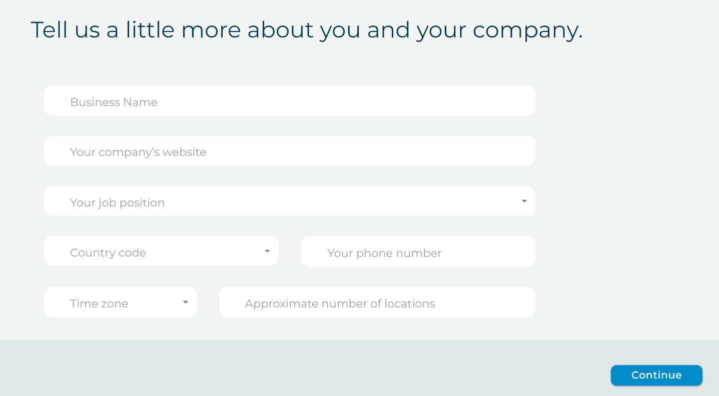The height and width of the screenshot is (396, 719).
Task: Click the blue Continue button
Action: click(x=656, y=375)
